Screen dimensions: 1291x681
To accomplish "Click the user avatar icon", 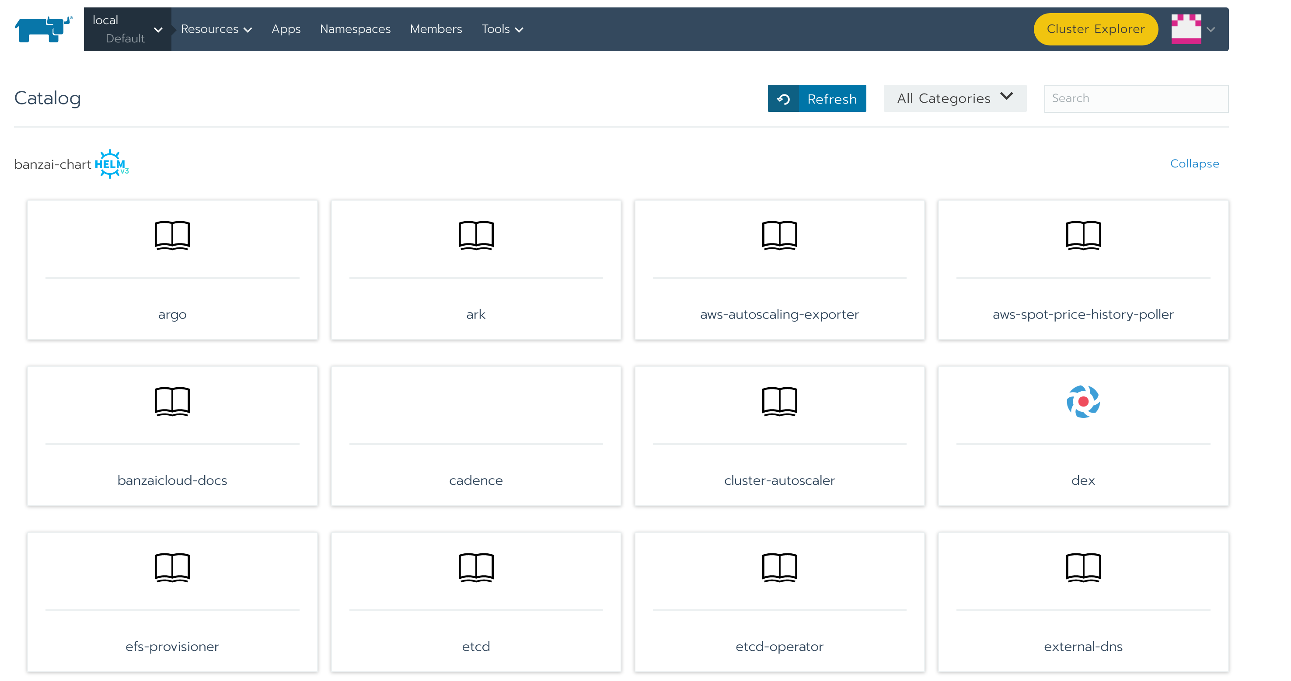I will [x=1185, y=29].
